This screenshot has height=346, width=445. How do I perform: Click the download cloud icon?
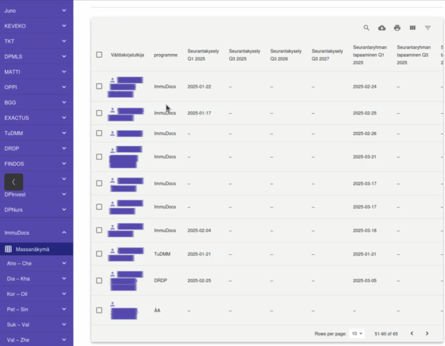pos(382,28)
